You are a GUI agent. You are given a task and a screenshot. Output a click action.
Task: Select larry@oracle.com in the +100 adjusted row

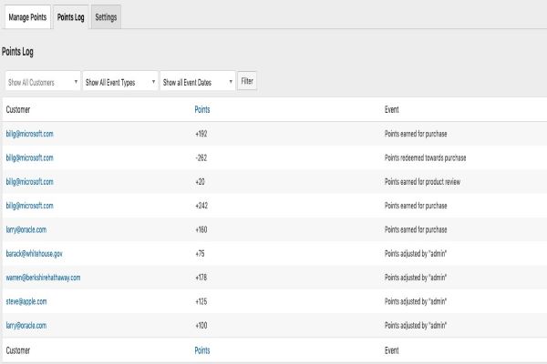26,325
